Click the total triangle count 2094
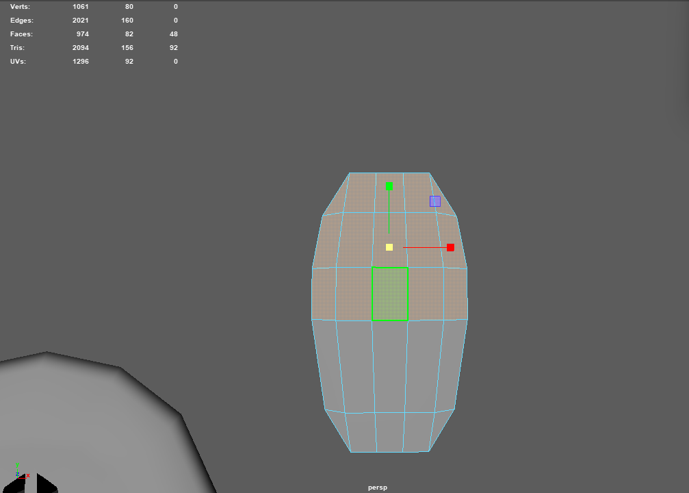This screenshot has height=493, width=689. (x=80, y=48)
